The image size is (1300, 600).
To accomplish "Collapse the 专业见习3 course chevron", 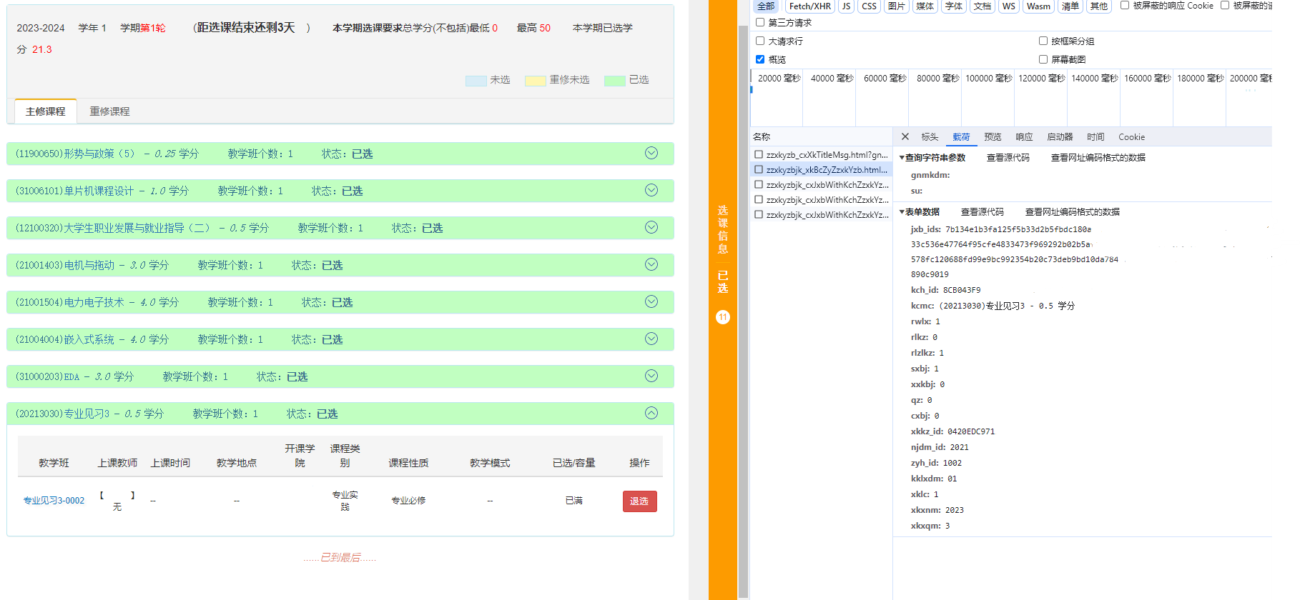I will tap(651, 413).
